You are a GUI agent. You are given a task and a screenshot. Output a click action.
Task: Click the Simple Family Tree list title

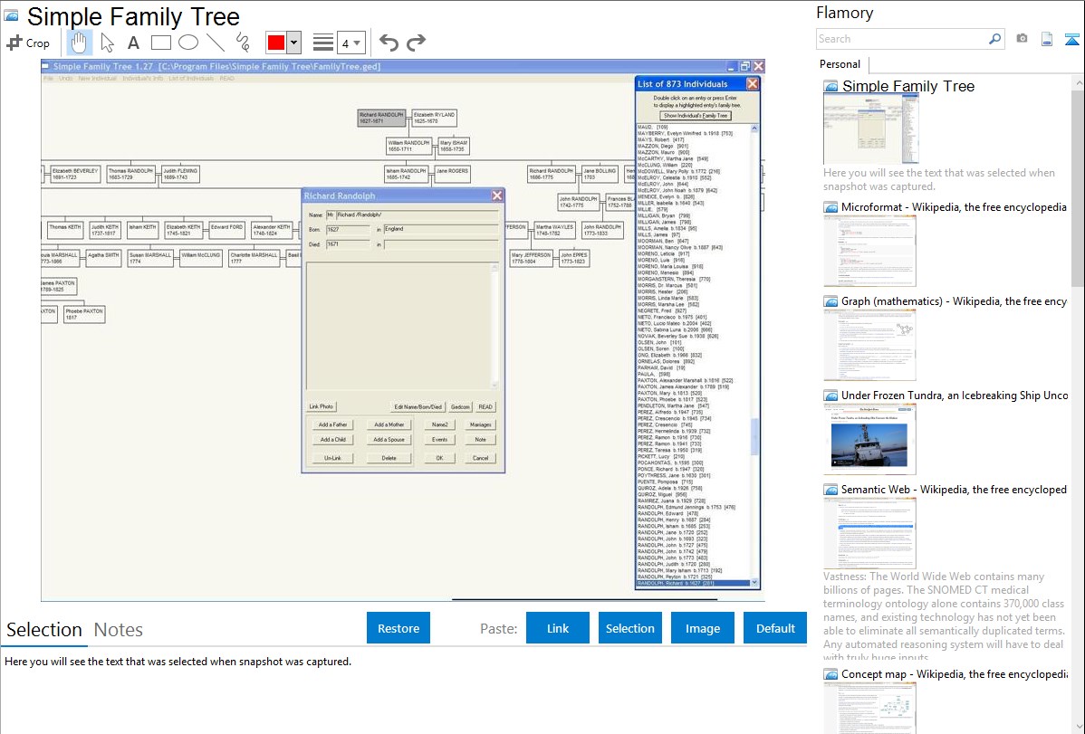click(x=907, y=87)
